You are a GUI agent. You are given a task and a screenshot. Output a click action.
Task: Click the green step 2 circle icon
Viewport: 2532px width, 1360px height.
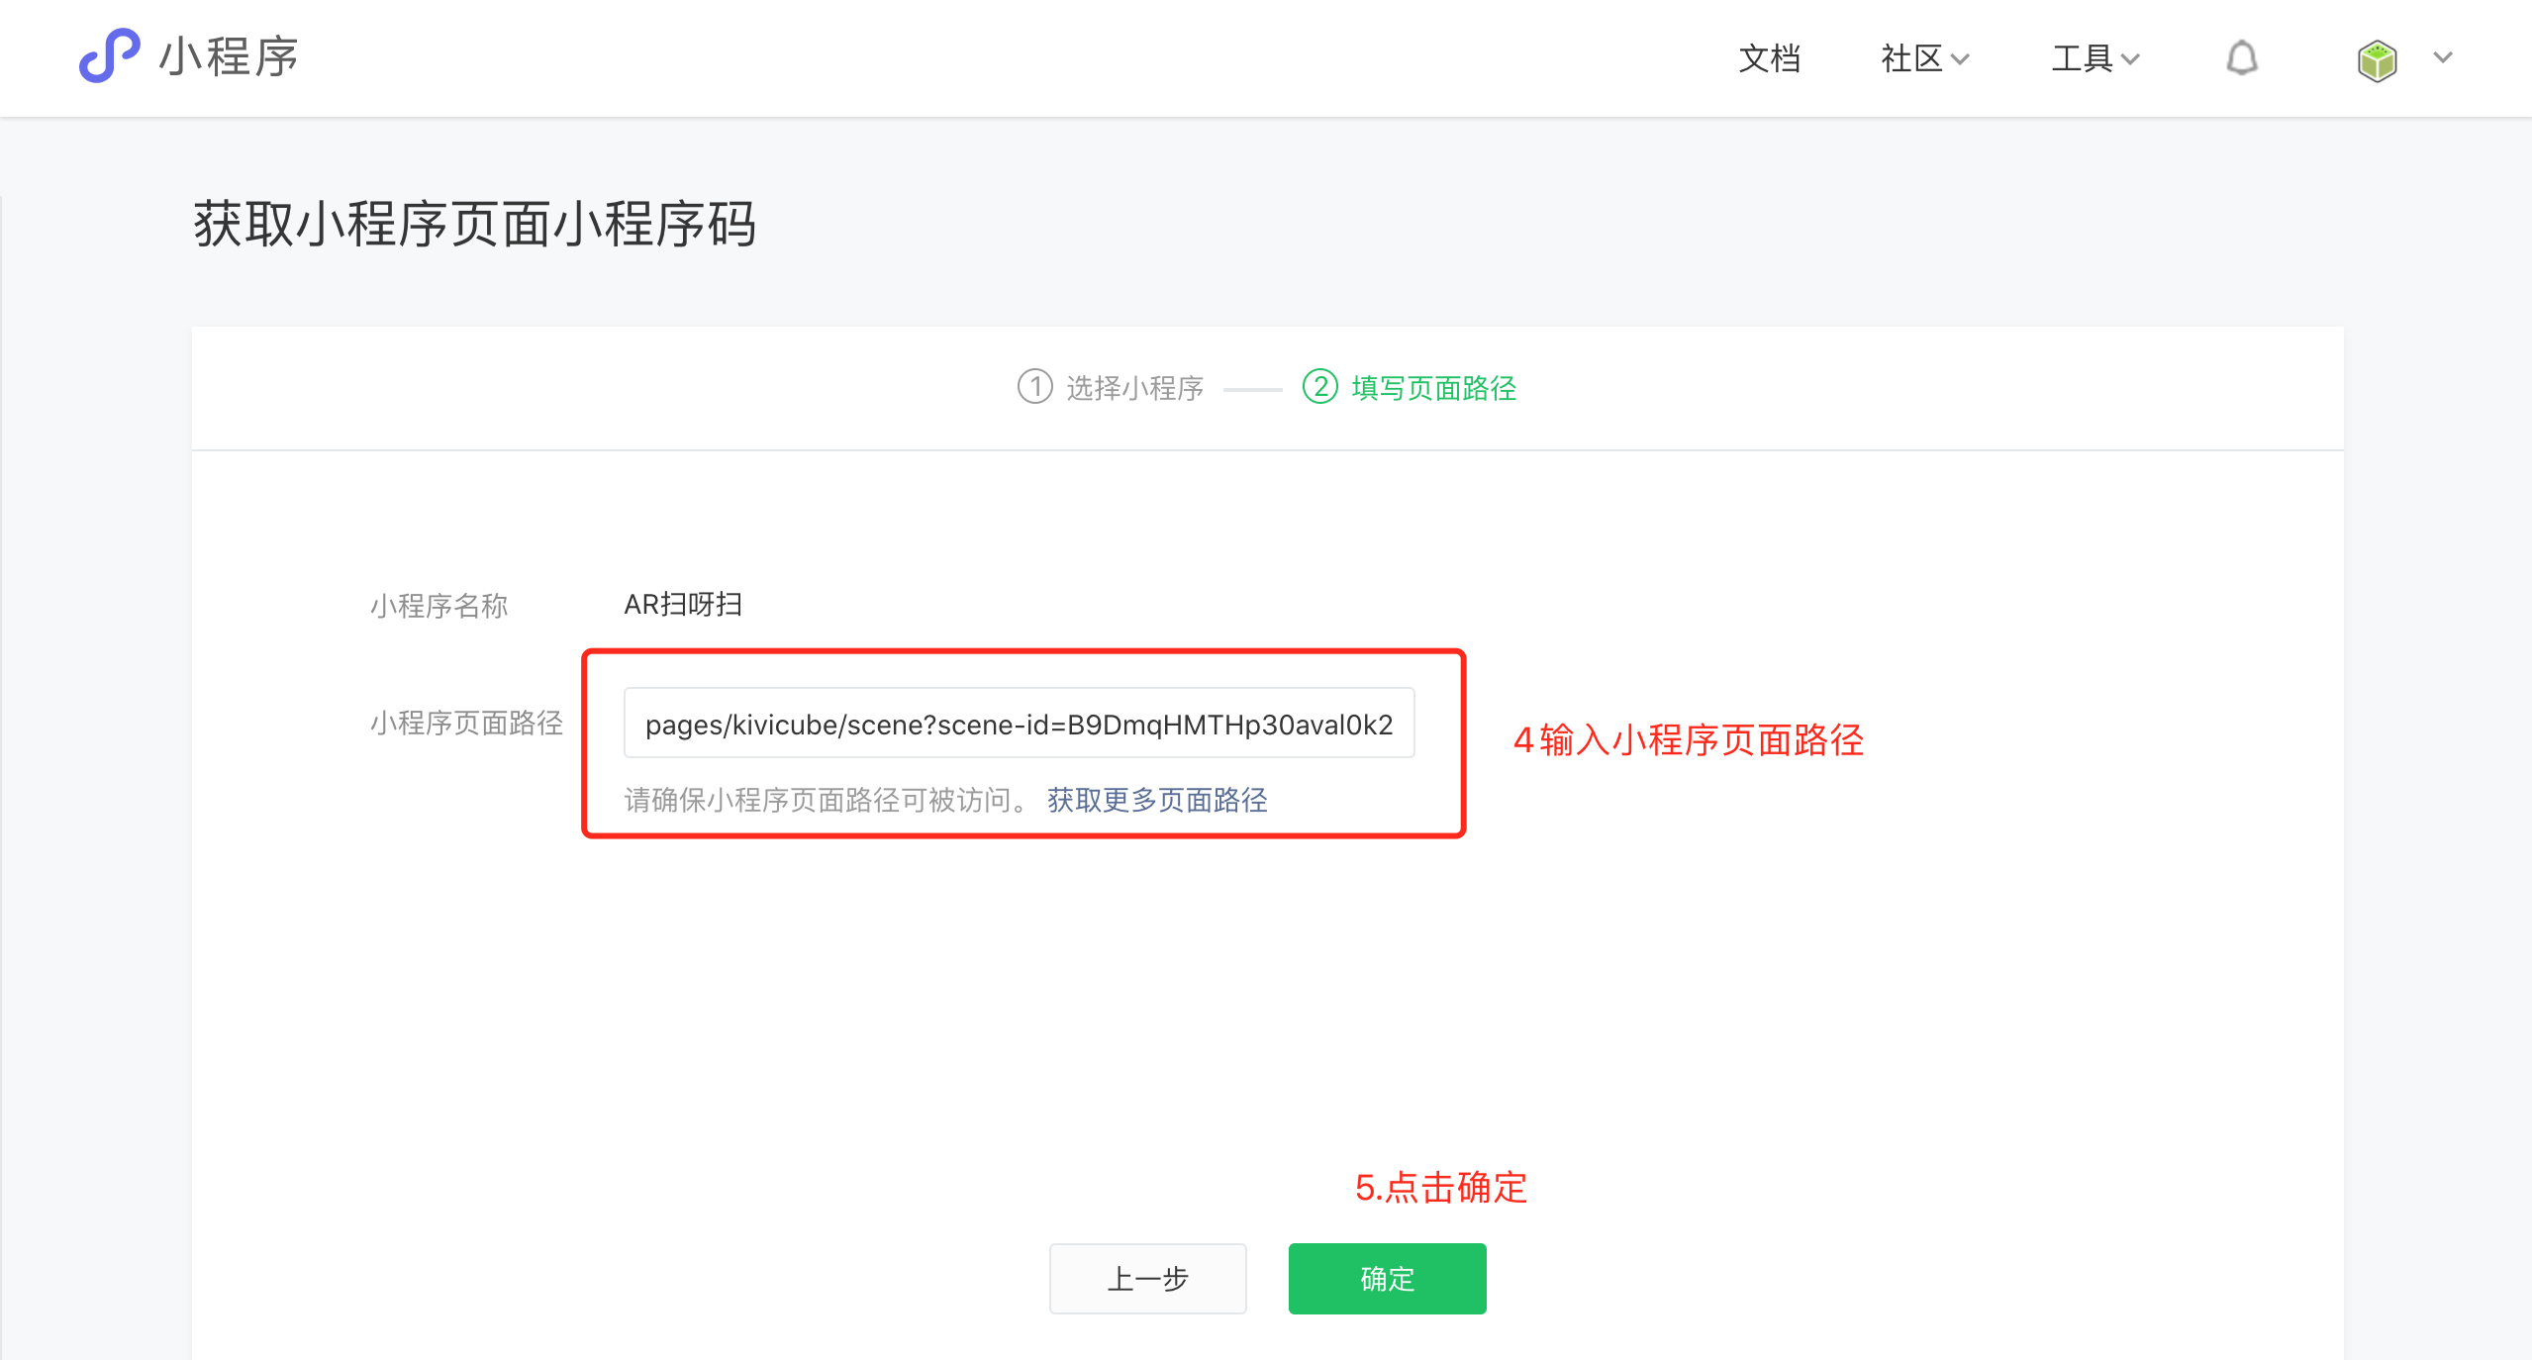coord(1319,386)
